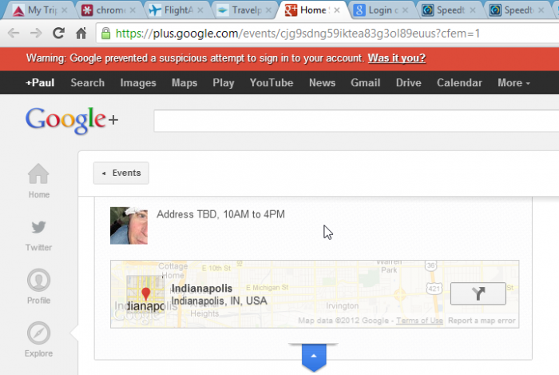Screen dimensions: 559x375
Task: Click the Google+ logo
Action: tap(72, 120)
